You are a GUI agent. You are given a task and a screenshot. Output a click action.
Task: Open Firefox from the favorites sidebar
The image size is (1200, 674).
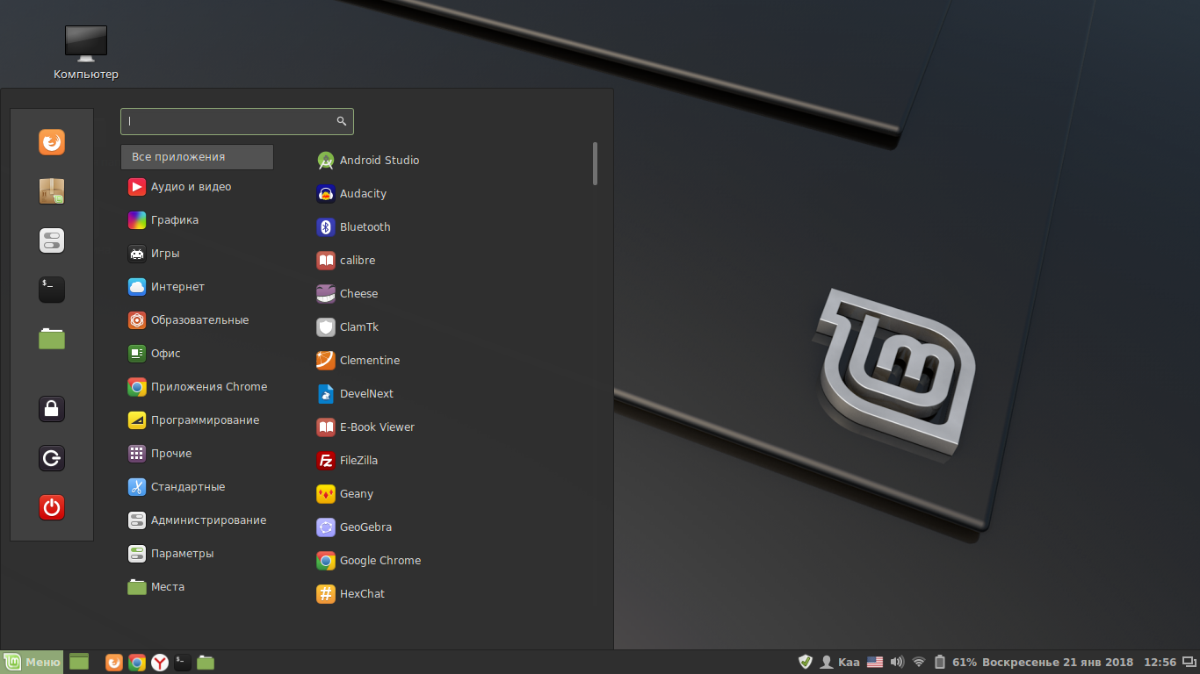(x=52, y=142)
